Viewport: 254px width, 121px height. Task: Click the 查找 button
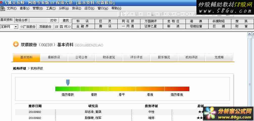(x=66, y=20)
